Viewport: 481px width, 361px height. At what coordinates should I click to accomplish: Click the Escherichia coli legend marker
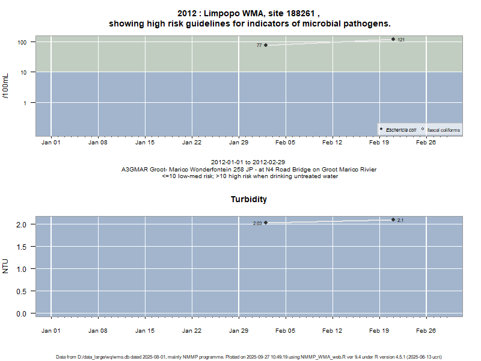tap(381, 129)
